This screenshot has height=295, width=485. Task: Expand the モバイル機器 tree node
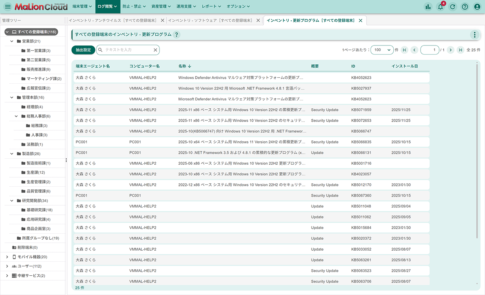coord(7,257)
